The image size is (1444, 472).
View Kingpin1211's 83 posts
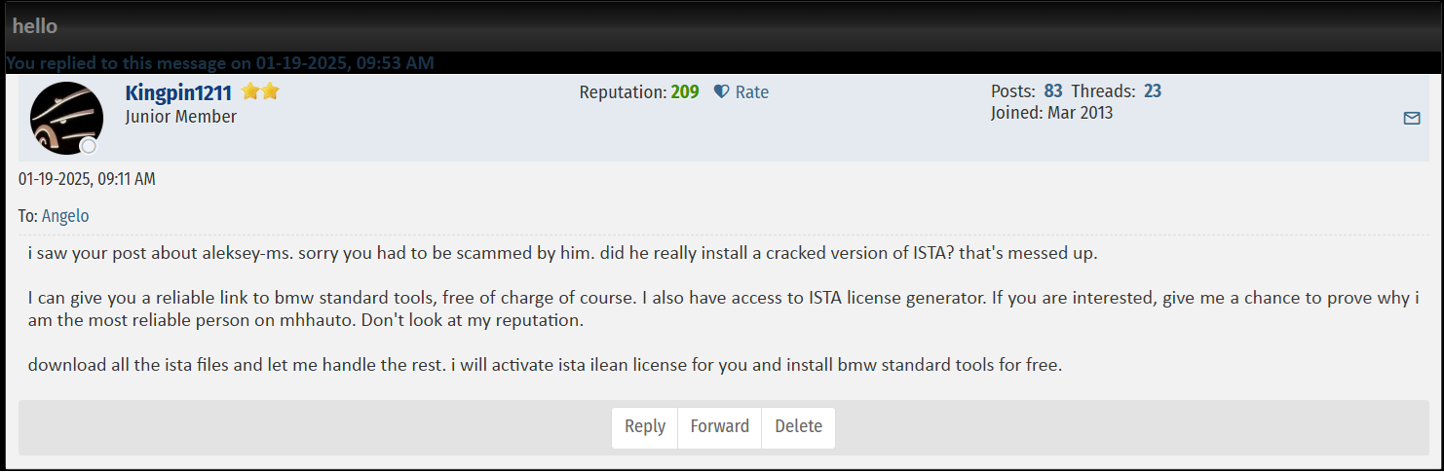1053,91
